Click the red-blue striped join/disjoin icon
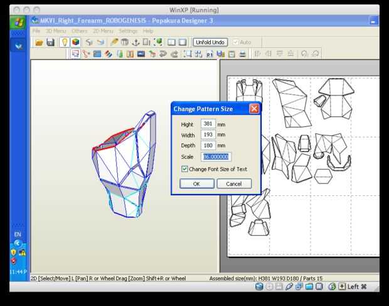Viewport: 389px width, 306px height. click(108, 54)
